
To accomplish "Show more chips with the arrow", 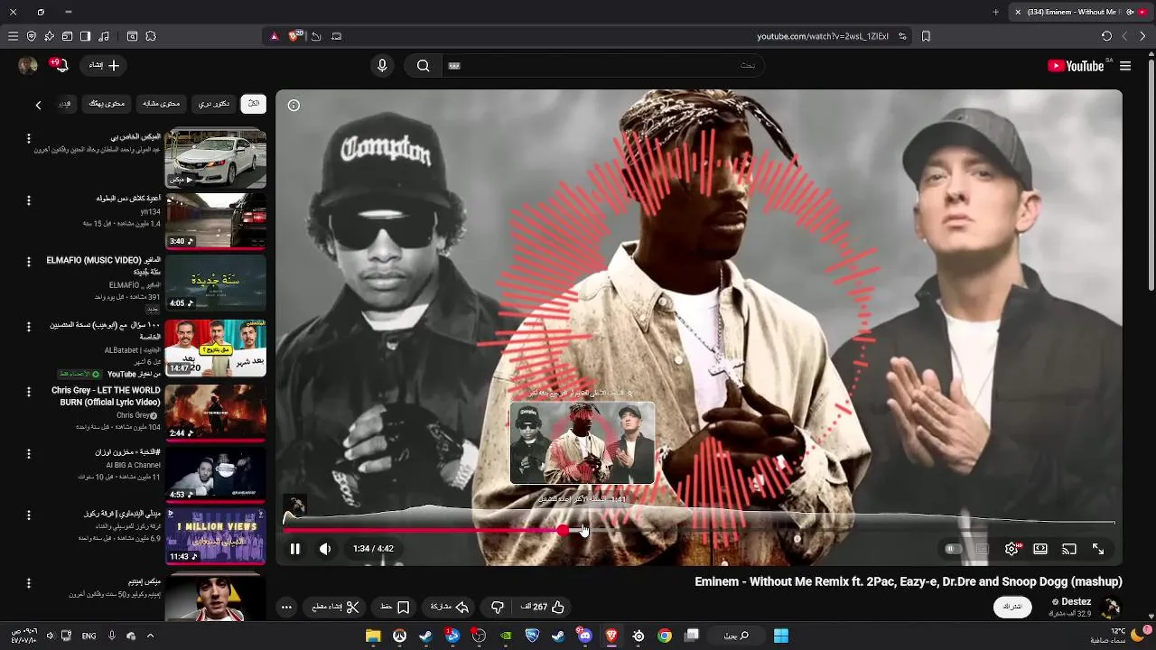I will 38,105.
